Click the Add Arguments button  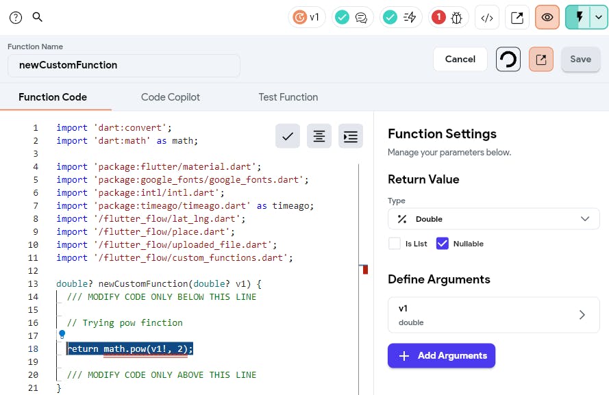441,355
